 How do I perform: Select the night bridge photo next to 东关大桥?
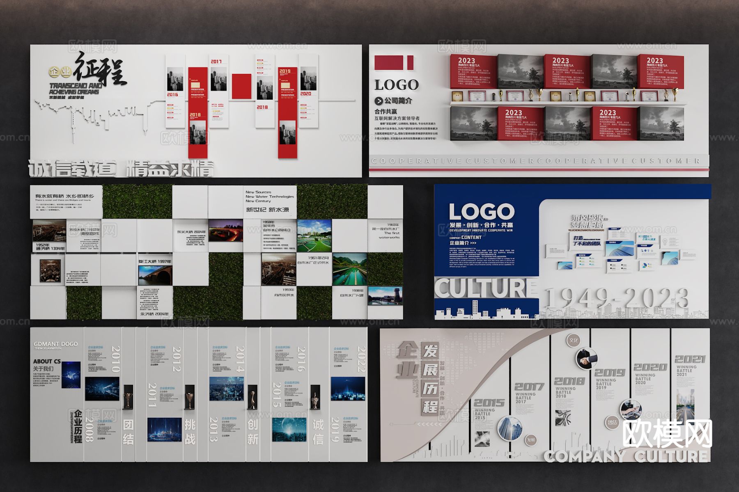pyautogui.click(x=226, y=230)
